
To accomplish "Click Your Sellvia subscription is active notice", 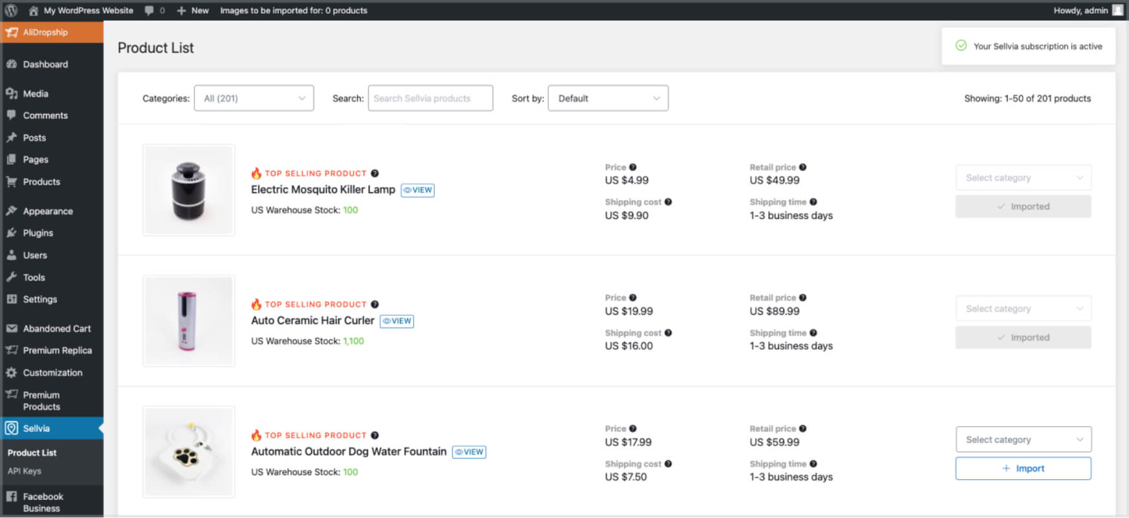I will point(1029,46).
